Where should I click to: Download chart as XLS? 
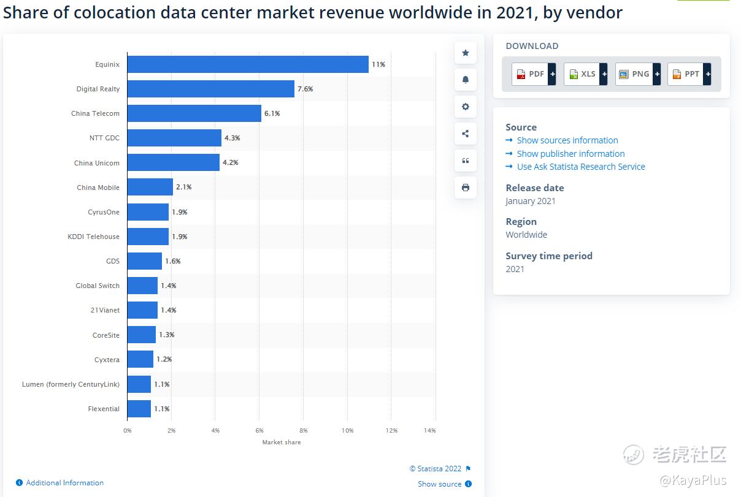tap(582, 74)
